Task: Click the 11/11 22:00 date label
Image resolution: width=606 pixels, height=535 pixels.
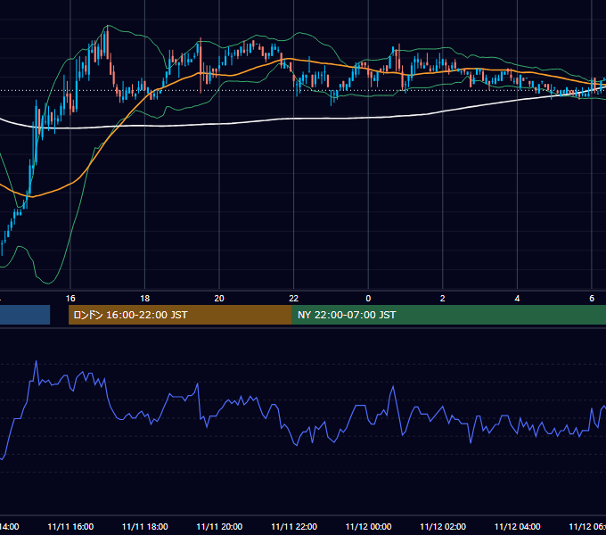Action: pos(294,527)
